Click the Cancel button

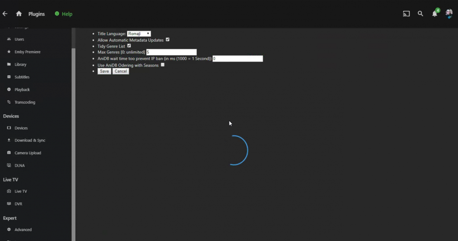click(121, 71)
